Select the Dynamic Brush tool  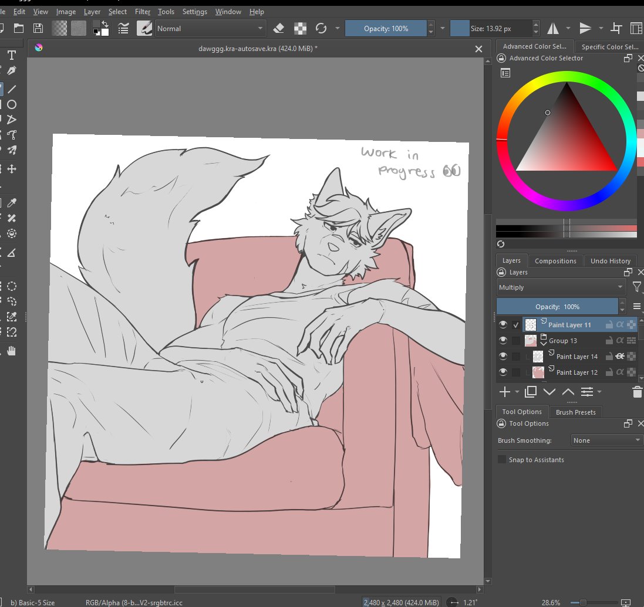[12, 150]
